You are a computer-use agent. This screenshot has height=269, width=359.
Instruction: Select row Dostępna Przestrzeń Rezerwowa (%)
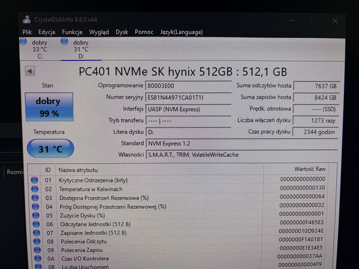[179, 198]
